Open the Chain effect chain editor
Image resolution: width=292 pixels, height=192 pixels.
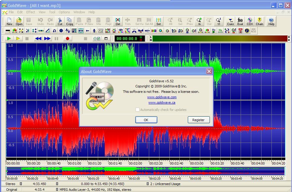(259, 21)
